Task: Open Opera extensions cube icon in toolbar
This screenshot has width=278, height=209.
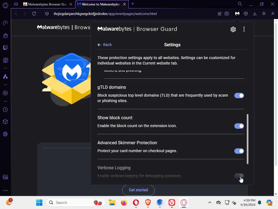Action: coord(246,14)
